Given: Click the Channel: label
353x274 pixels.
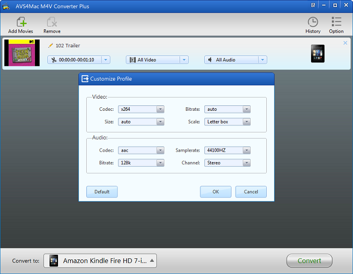Looking at the screenshot, I should click(191, 163).
